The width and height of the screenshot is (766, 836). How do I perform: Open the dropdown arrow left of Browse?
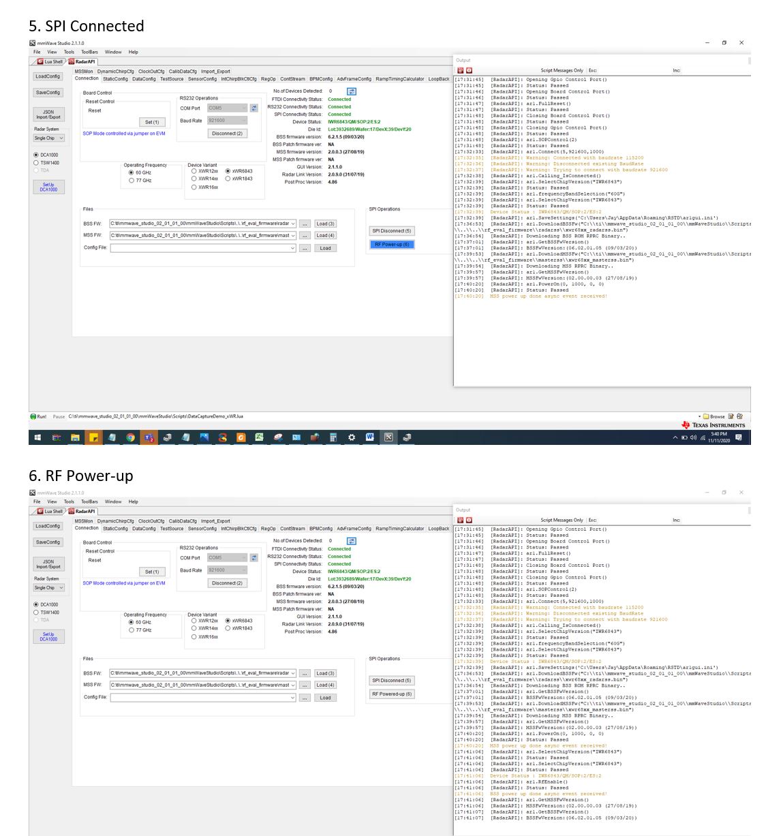click(x=699, y=416)
